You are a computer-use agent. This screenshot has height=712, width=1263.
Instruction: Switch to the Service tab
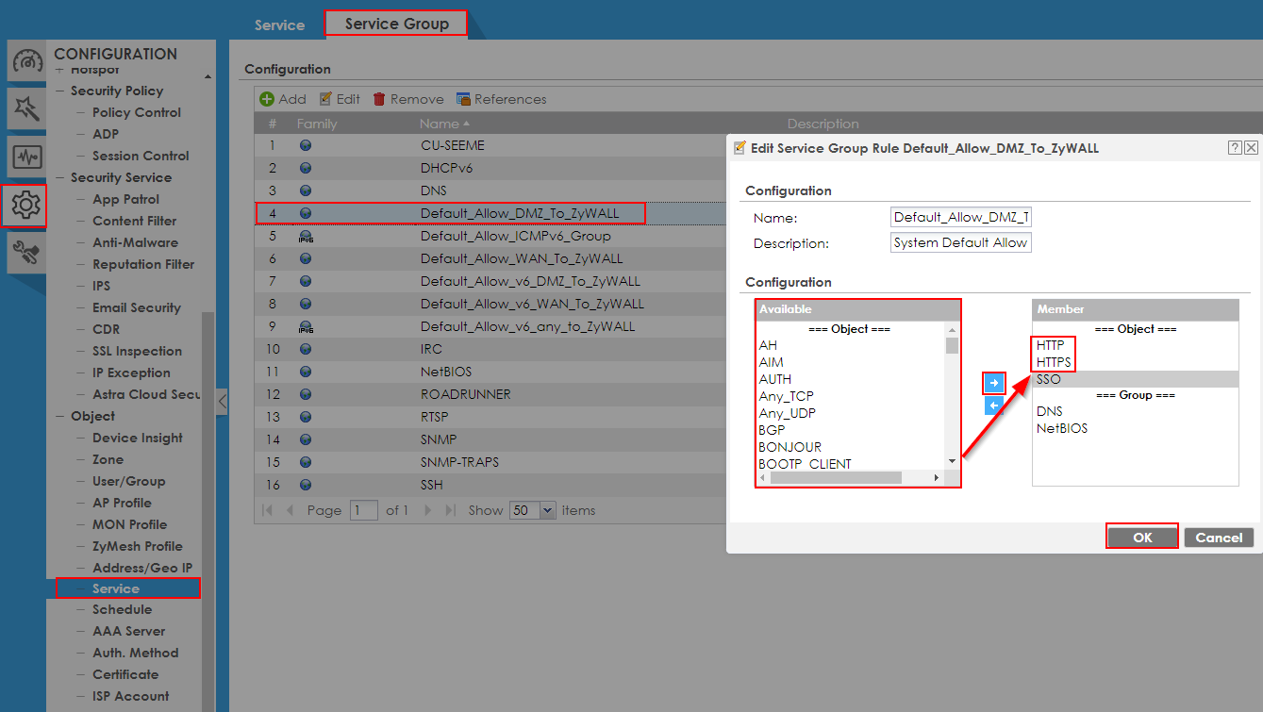[279, 25]
